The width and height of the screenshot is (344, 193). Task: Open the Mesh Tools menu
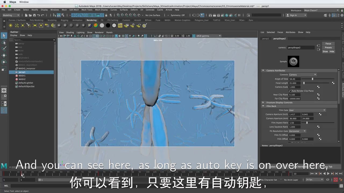[x=87, y=10]
